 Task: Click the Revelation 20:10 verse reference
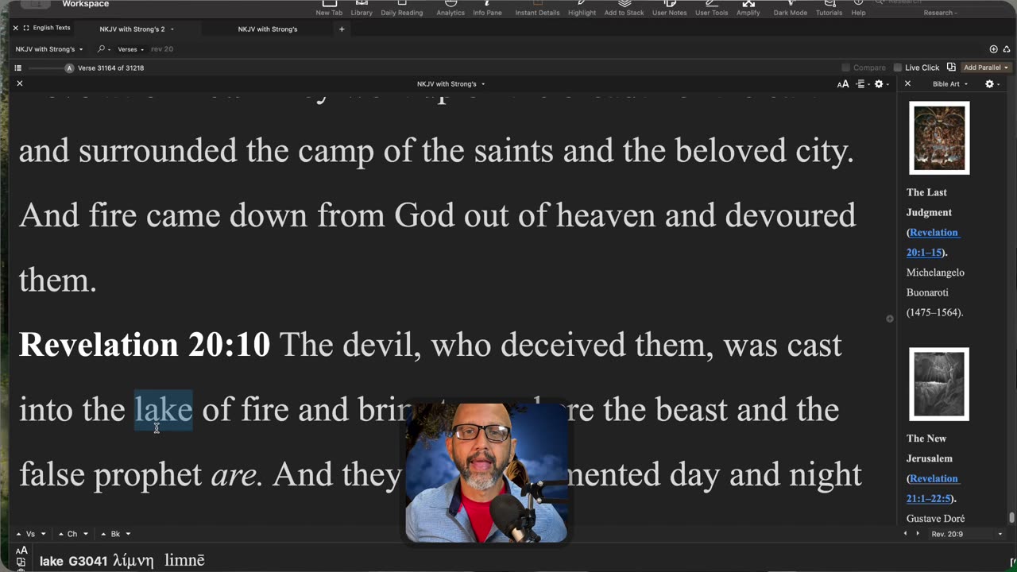coord(145,345)
